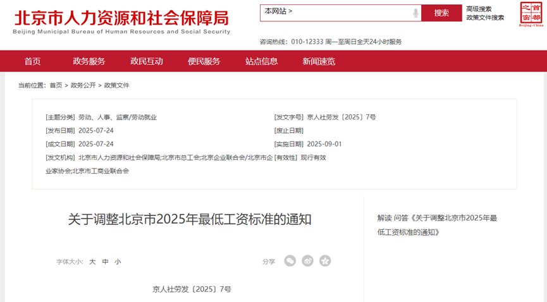
Task: Click the microphone voice search icon
Action: 415,13
